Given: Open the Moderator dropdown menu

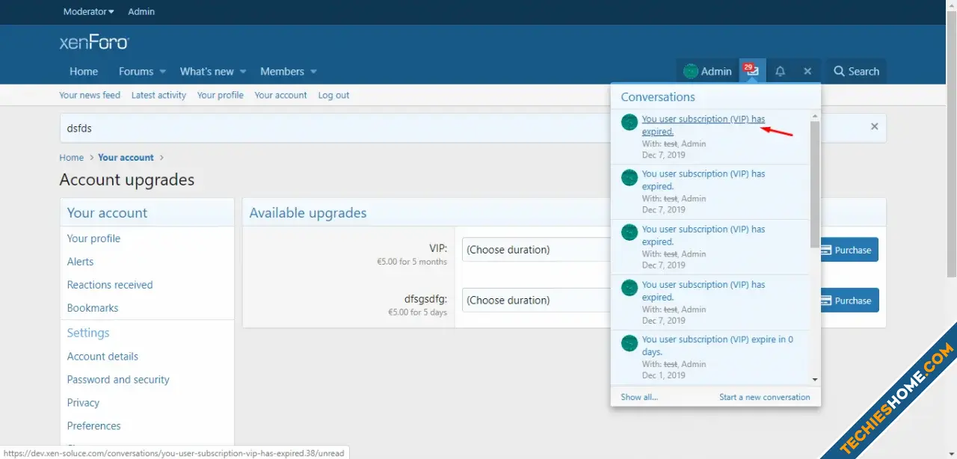Looking at the screenshot, I should [88, 11].
